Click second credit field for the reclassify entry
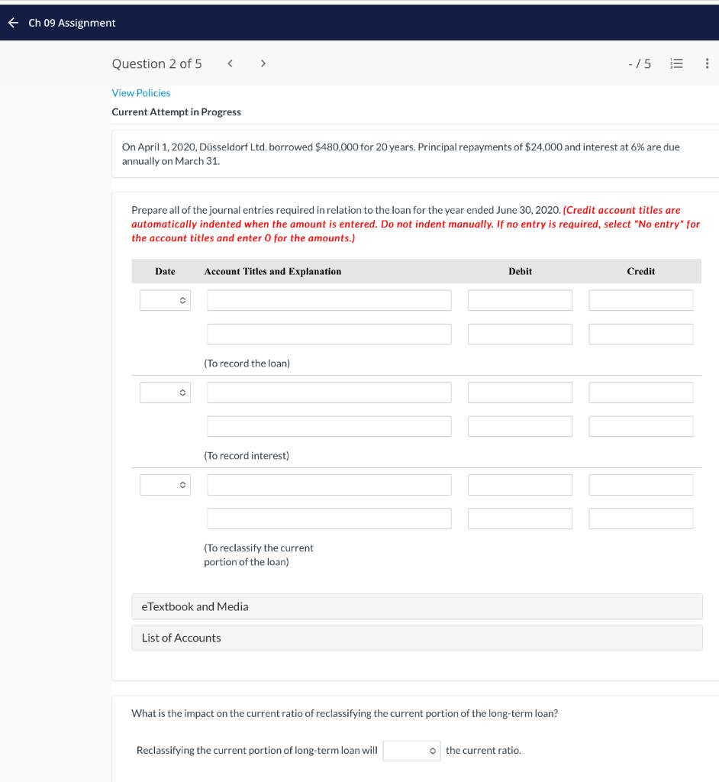This screenshot has width=719, height=782. pyautogui.click(x=640, y=519)
